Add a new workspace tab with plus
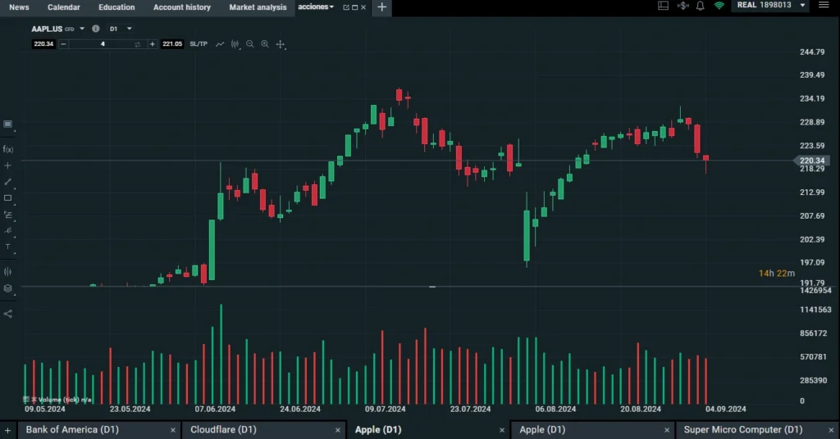 tap(382, 7)
